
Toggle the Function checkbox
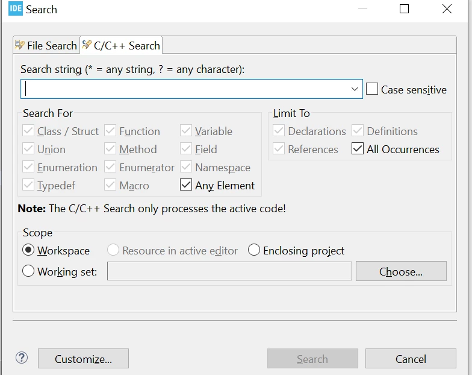tap(110, 131)
